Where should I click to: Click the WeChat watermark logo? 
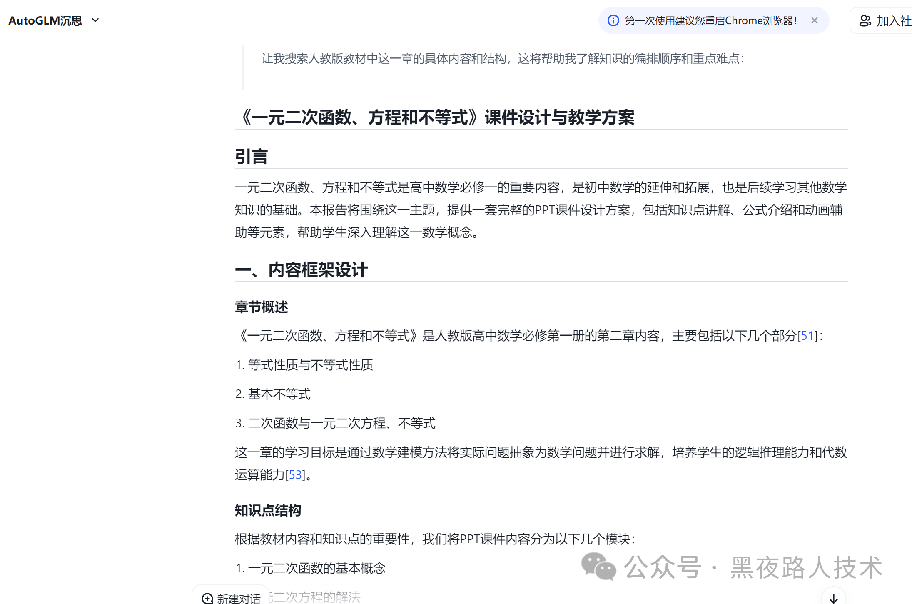click(598, 567)
